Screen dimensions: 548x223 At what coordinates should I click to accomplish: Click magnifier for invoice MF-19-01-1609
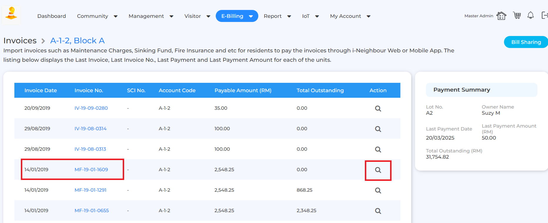click(x=378, y=170)
